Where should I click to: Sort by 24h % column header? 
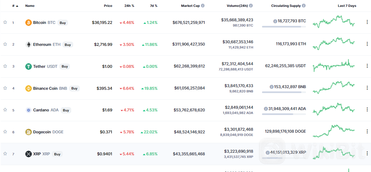(129, 6)
